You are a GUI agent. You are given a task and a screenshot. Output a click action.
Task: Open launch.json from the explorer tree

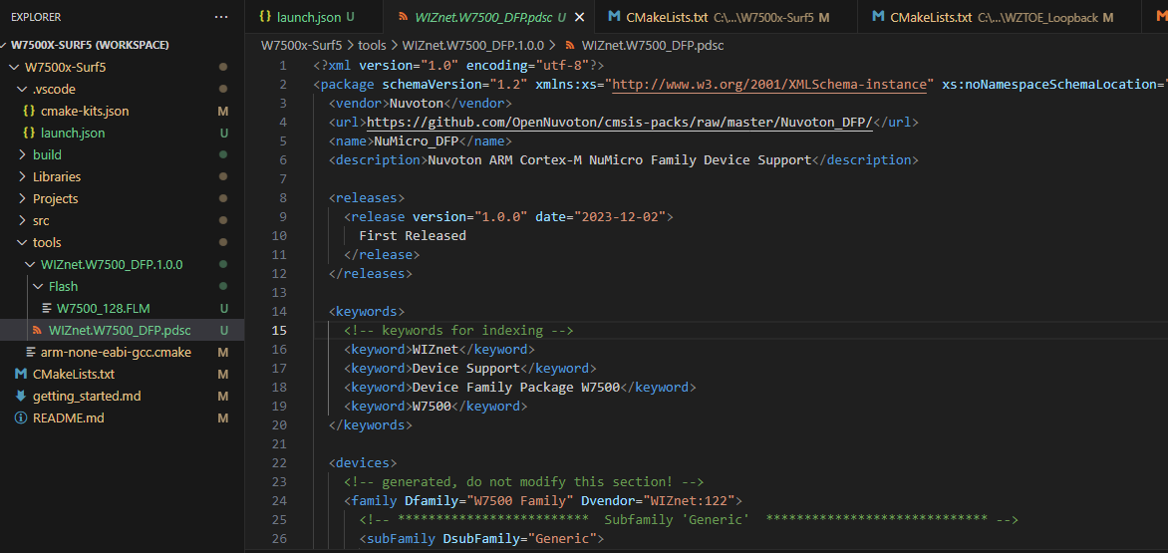tap(73, 134)
